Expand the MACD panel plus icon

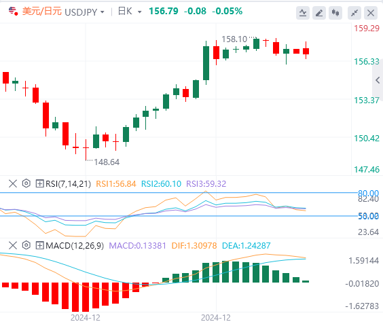tap(39, 245)
